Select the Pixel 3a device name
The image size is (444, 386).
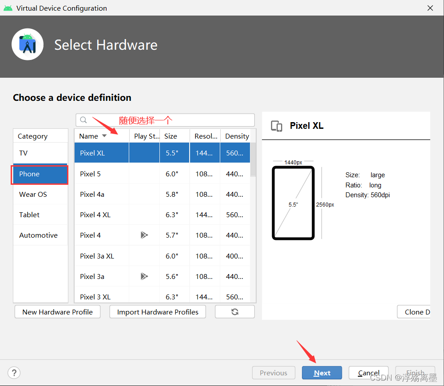92,276
